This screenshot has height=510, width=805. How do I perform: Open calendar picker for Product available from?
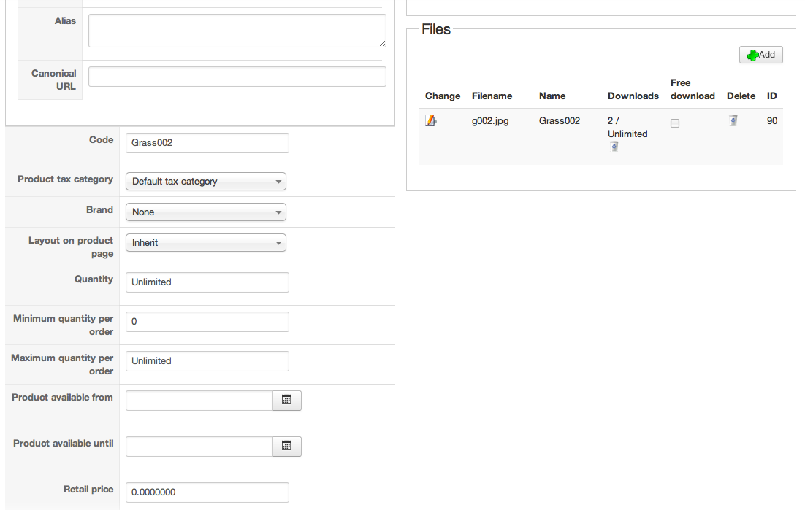click(x=286, y=401)
